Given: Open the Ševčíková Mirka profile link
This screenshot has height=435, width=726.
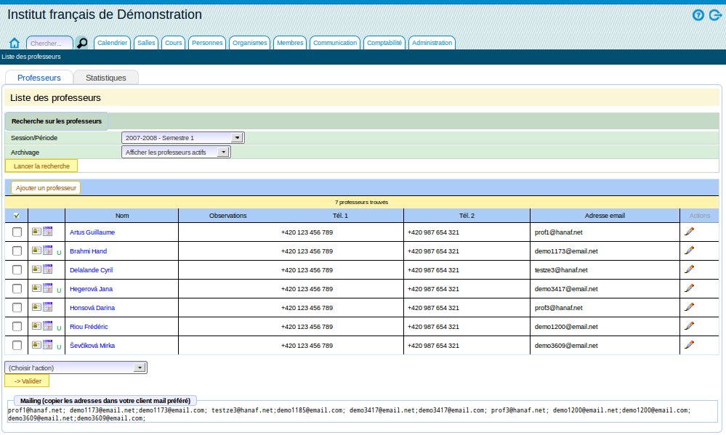Looking at the screenshot, I should [92, 346].
